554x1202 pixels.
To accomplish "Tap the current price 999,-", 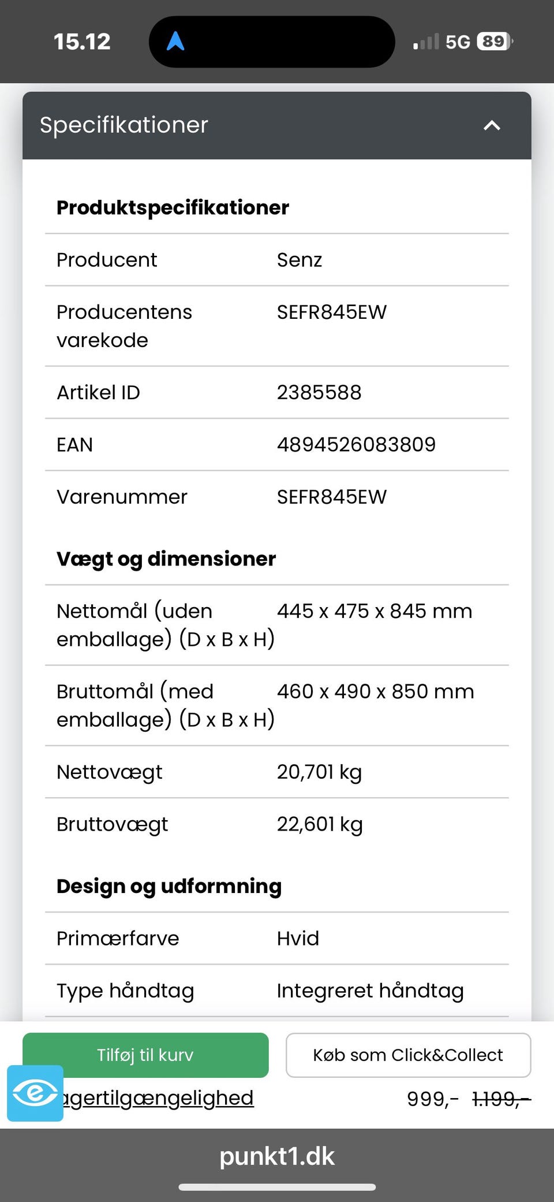I will coord(432,1099).
